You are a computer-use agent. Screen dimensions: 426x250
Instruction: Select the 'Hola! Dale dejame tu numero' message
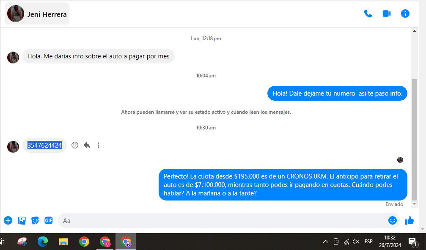tap(338, 93)
